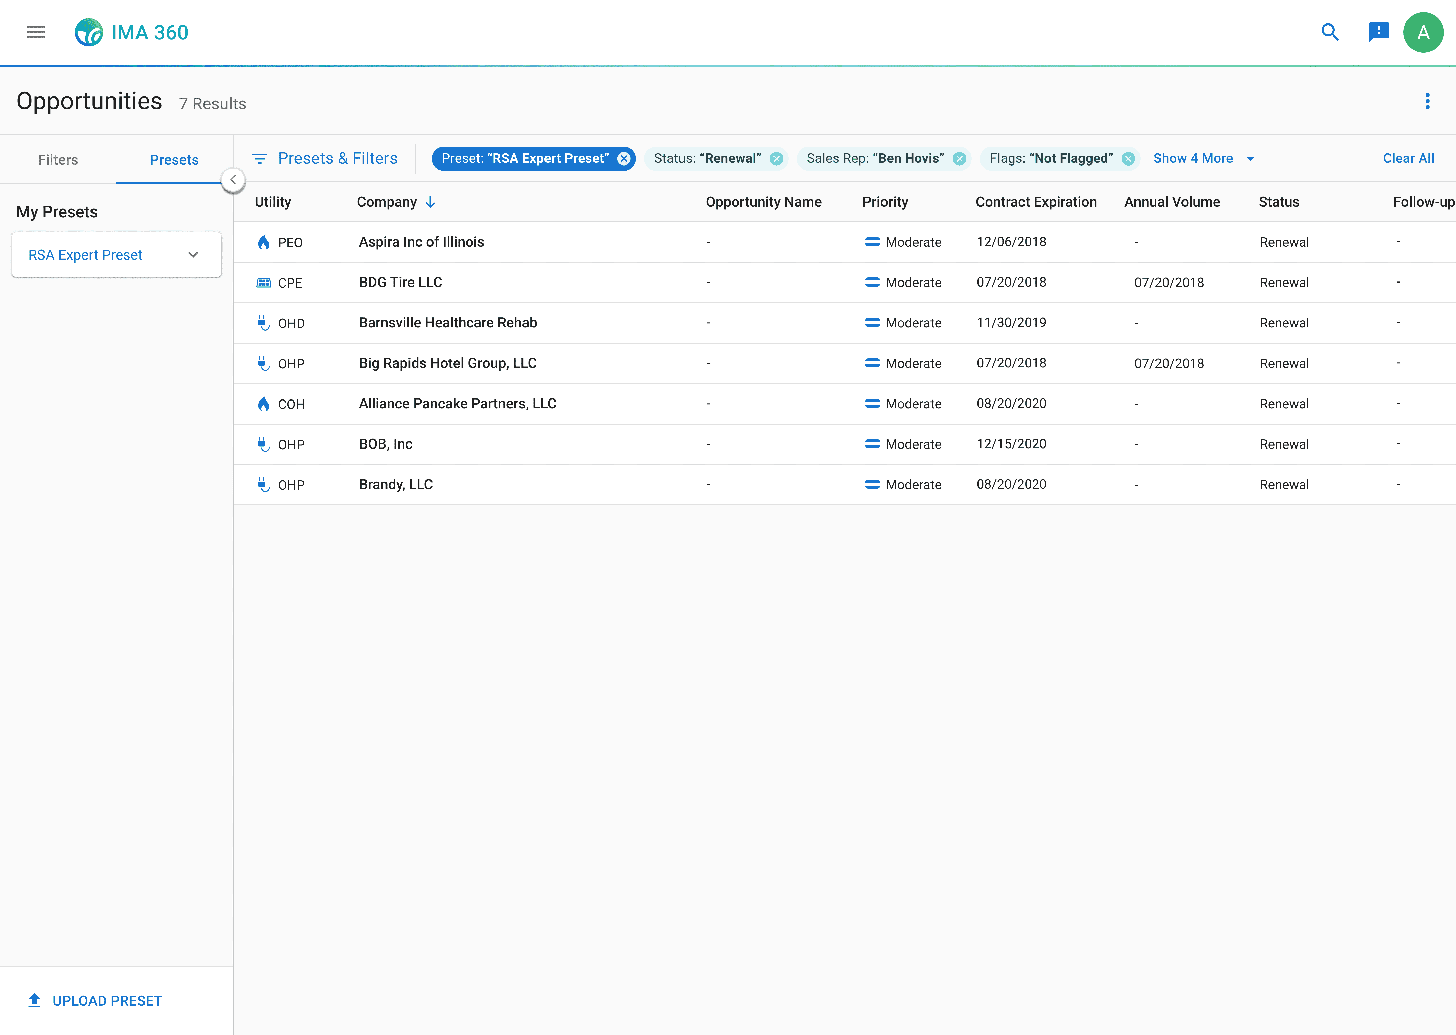
Task: Click Clear All filters link
Action: 1408,159
